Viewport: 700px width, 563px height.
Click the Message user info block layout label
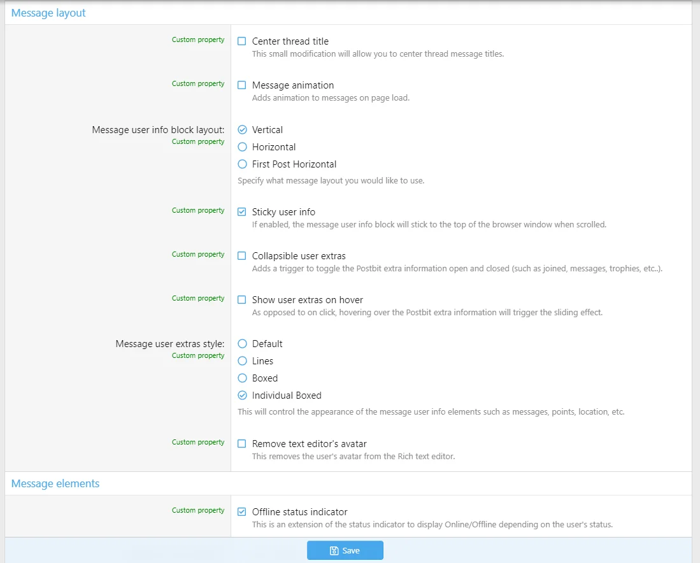(x=158, y=130)
